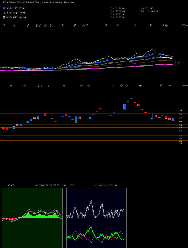Click the ADX indicator chart panel
Viewport: 188px width, 248px height.
(x=96, y=218)
